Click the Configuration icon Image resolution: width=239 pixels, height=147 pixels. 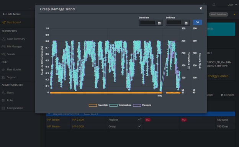point(3,108)
